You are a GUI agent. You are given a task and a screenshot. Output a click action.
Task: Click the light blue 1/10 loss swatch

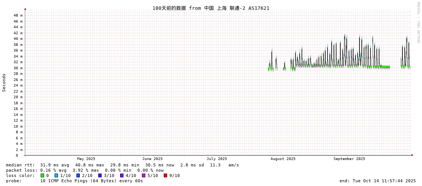click(x=56, y=175)
